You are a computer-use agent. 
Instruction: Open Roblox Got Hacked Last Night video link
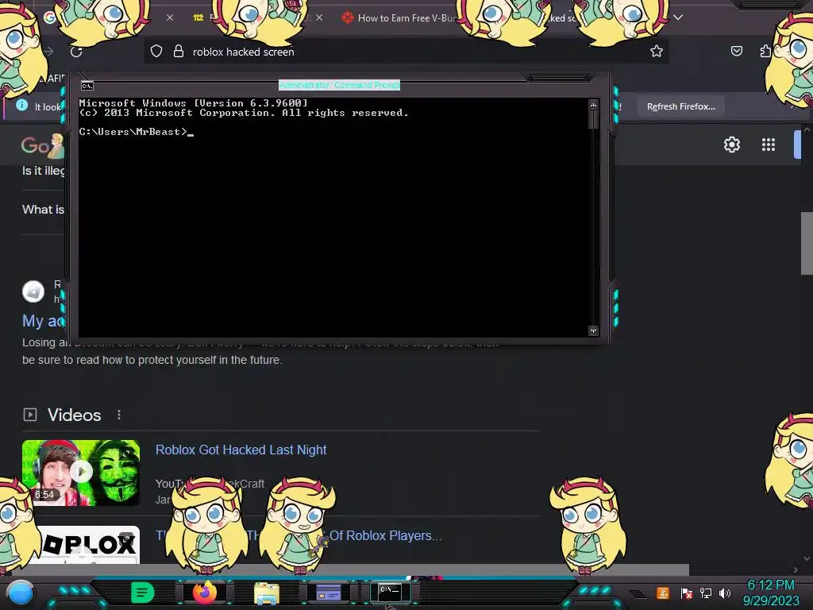point(241,450)
